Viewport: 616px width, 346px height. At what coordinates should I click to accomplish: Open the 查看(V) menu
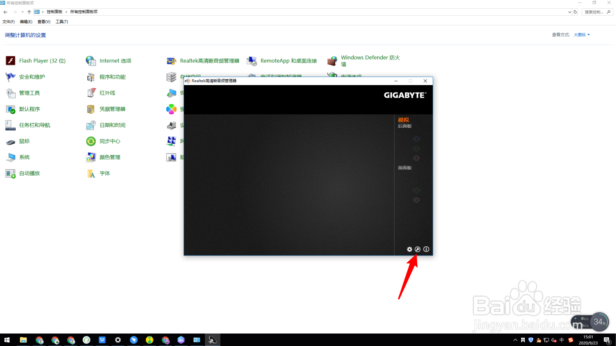point(44,22)
